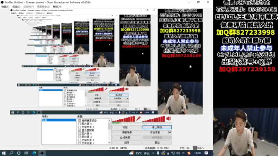Click the 0:00:01 (LIVE) status text
This screenshot has height=156, width=278.
tap(118, 148)
